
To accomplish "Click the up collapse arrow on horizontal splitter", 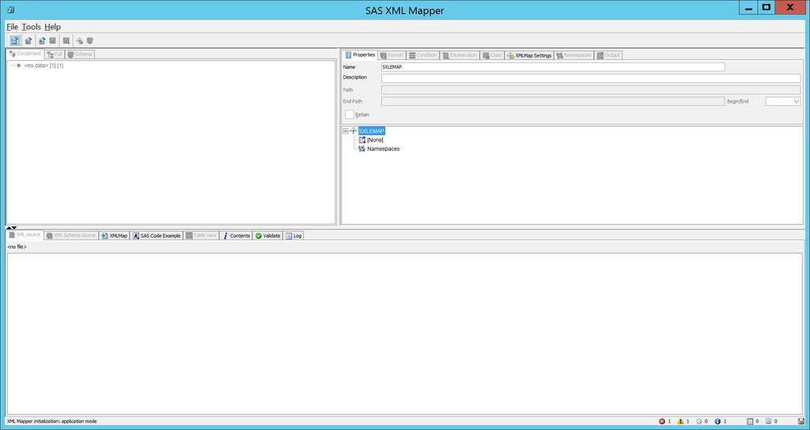I will [x=9, y=228].
